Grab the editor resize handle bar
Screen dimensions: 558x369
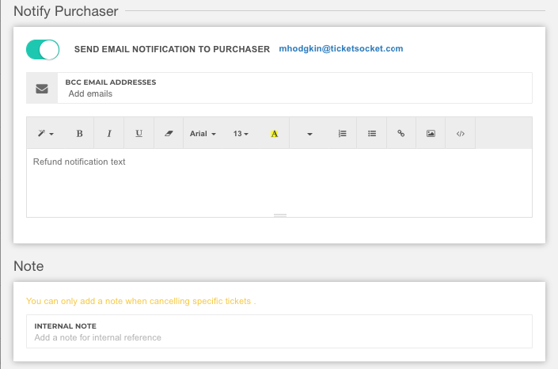coord(280,215)
